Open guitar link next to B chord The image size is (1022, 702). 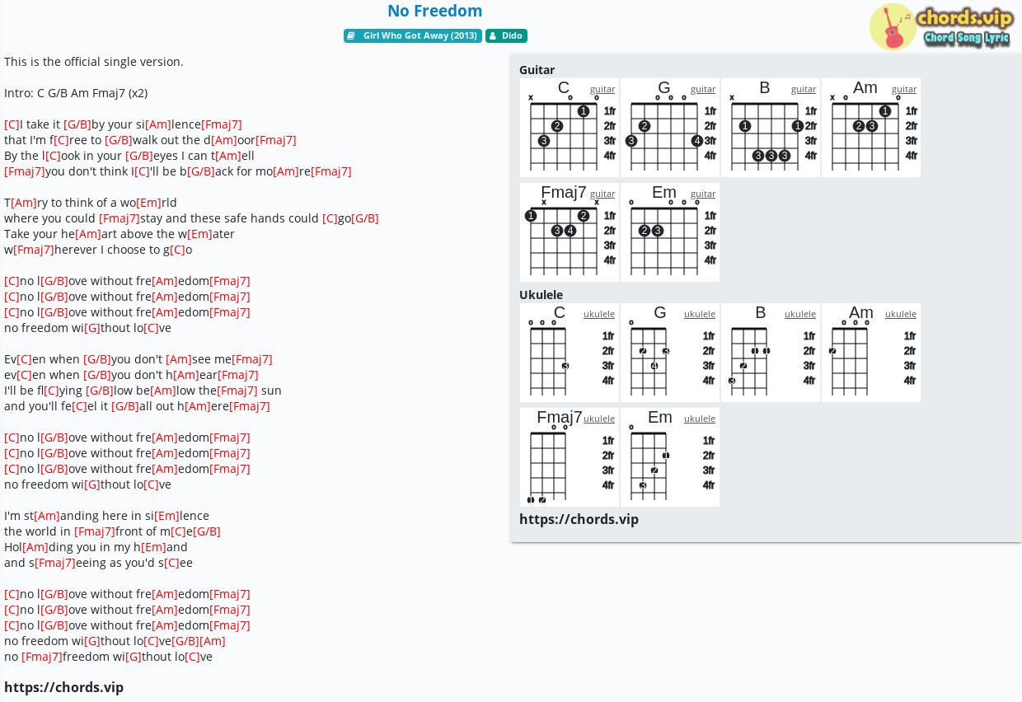click(804, 89)
